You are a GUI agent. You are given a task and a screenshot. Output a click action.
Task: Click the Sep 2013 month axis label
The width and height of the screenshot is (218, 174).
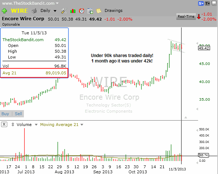103,172
